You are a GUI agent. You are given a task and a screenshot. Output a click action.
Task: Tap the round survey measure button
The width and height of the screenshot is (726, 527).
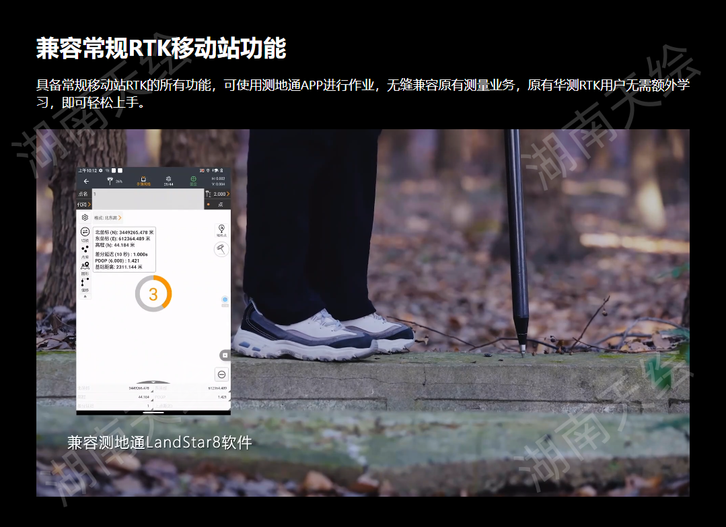pyautogui.click(x=221, y=250)
